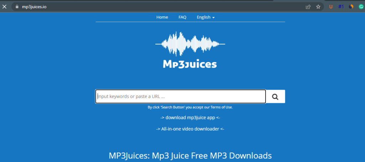
Task: Click the Mp3Juices wordmark text
Action: coord(190,64)
